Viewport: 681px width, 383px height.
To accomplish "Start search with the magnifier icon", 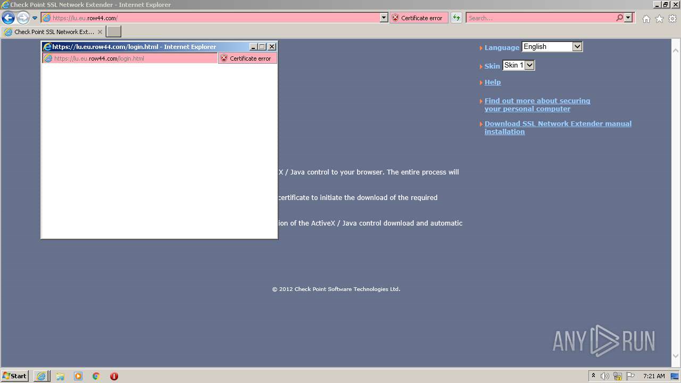I will (619, 18).
